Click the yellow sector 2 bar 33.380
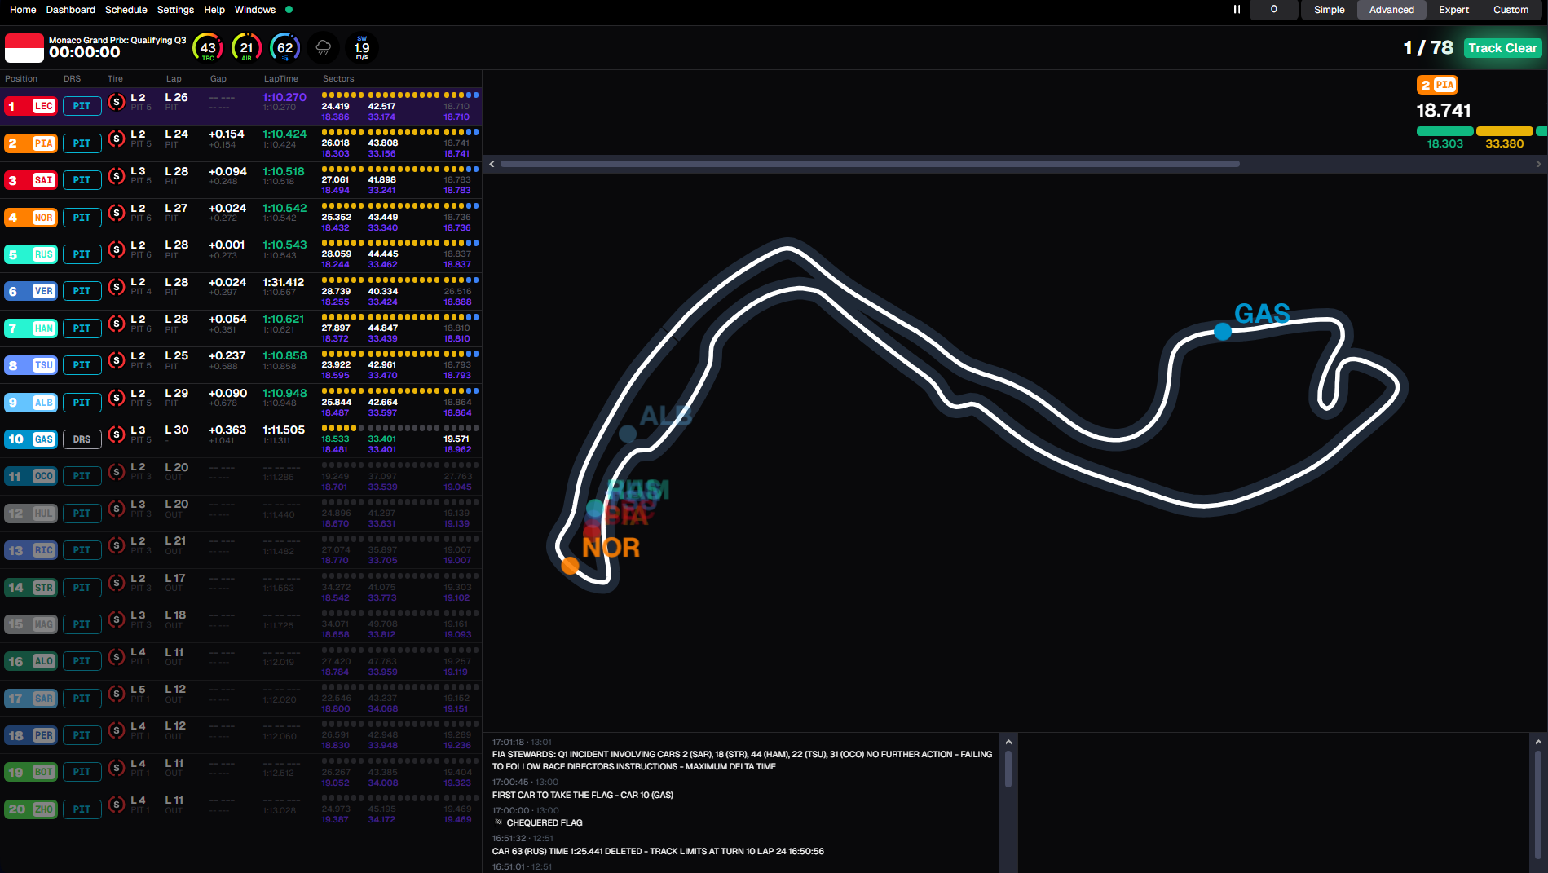 point(1504,131)
